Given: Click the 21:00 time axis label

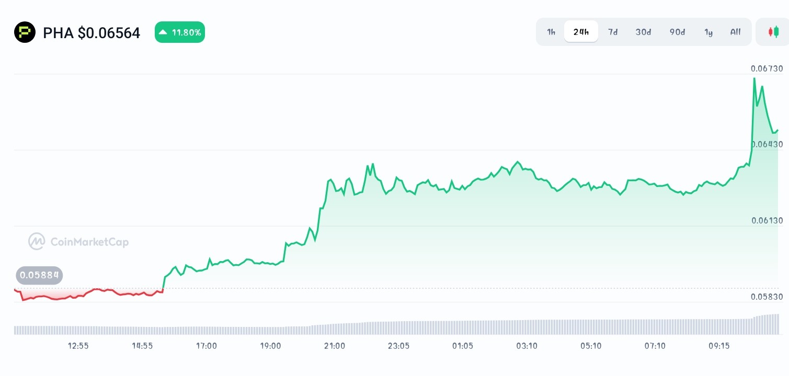Looking at the screenshot, I should click(x=335, y=346).
